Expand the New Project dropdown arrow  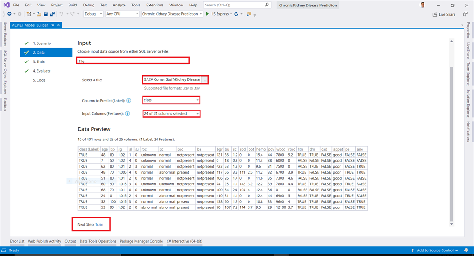point(33,14)
